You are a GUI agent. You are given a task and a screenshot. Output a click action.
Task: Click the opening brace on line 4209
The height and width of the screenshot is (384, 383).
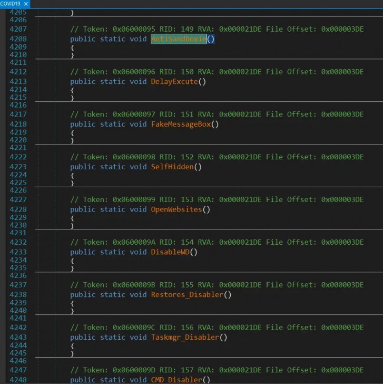(x=72, y=47)
